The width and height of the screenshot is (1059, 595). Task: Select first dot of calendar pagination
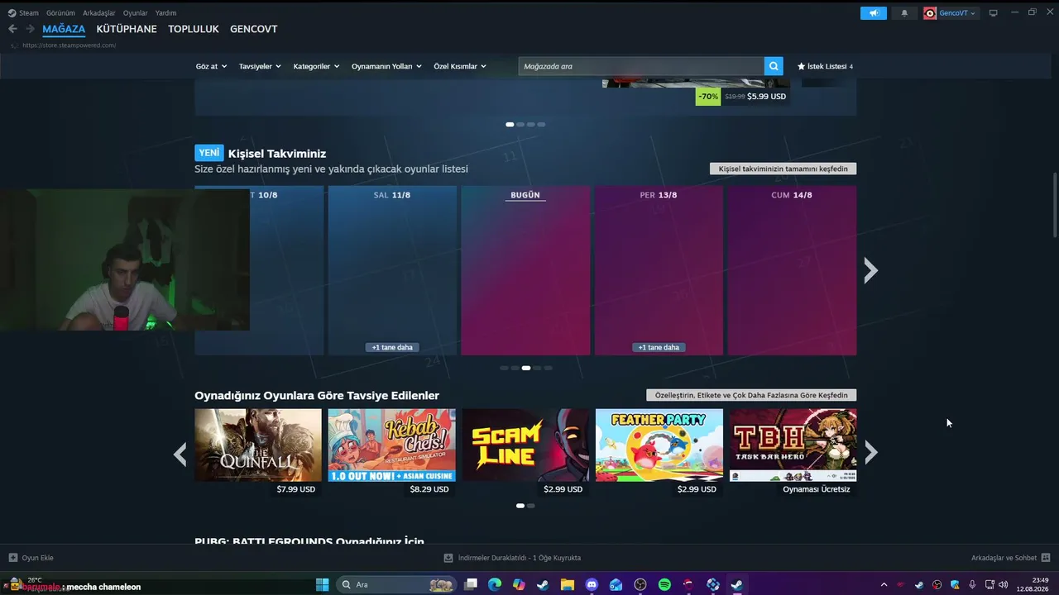pos(504,368)
